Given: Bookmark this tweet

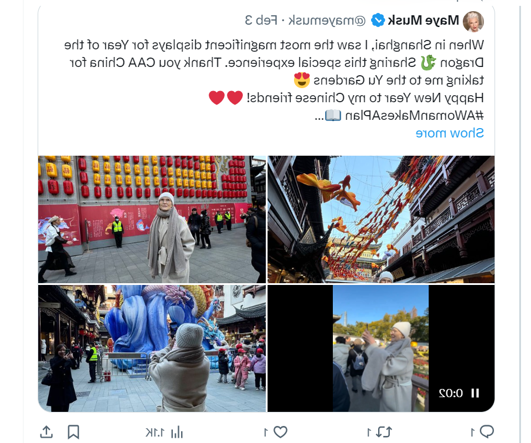Looking at the screenshot, I should 73,432.
